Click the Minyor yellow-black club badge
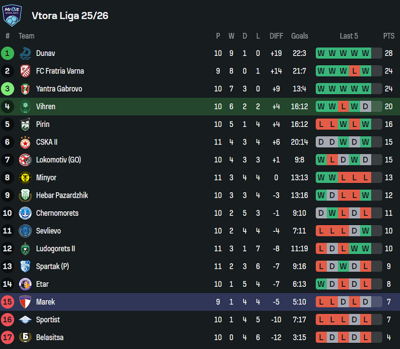This screenshot has height=349, width=400. [x=25, y=177]
